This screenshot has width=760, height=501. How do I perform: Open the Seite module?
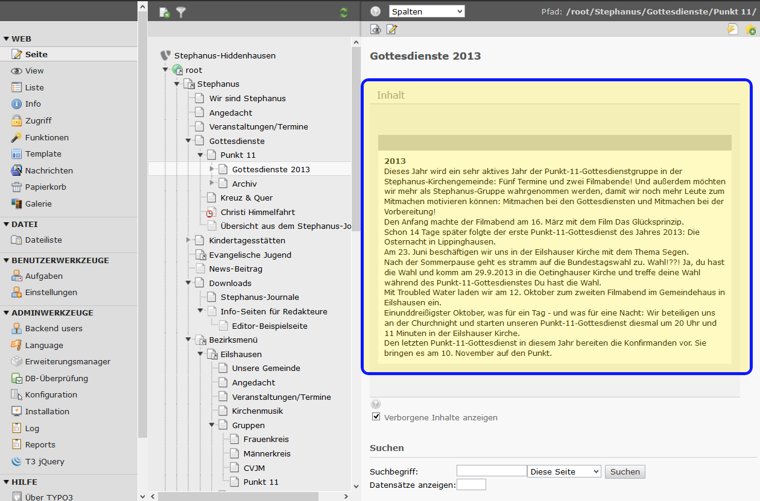(36, 54)
